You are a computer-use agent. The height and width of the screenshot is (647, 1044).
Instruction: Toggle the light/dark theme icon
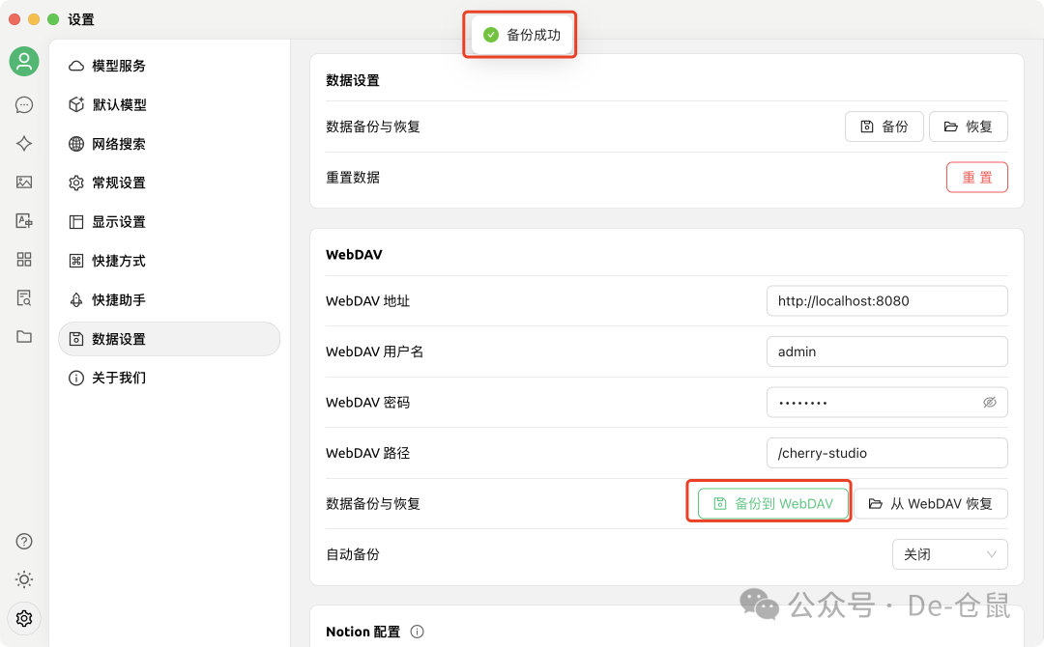[24, 579]
